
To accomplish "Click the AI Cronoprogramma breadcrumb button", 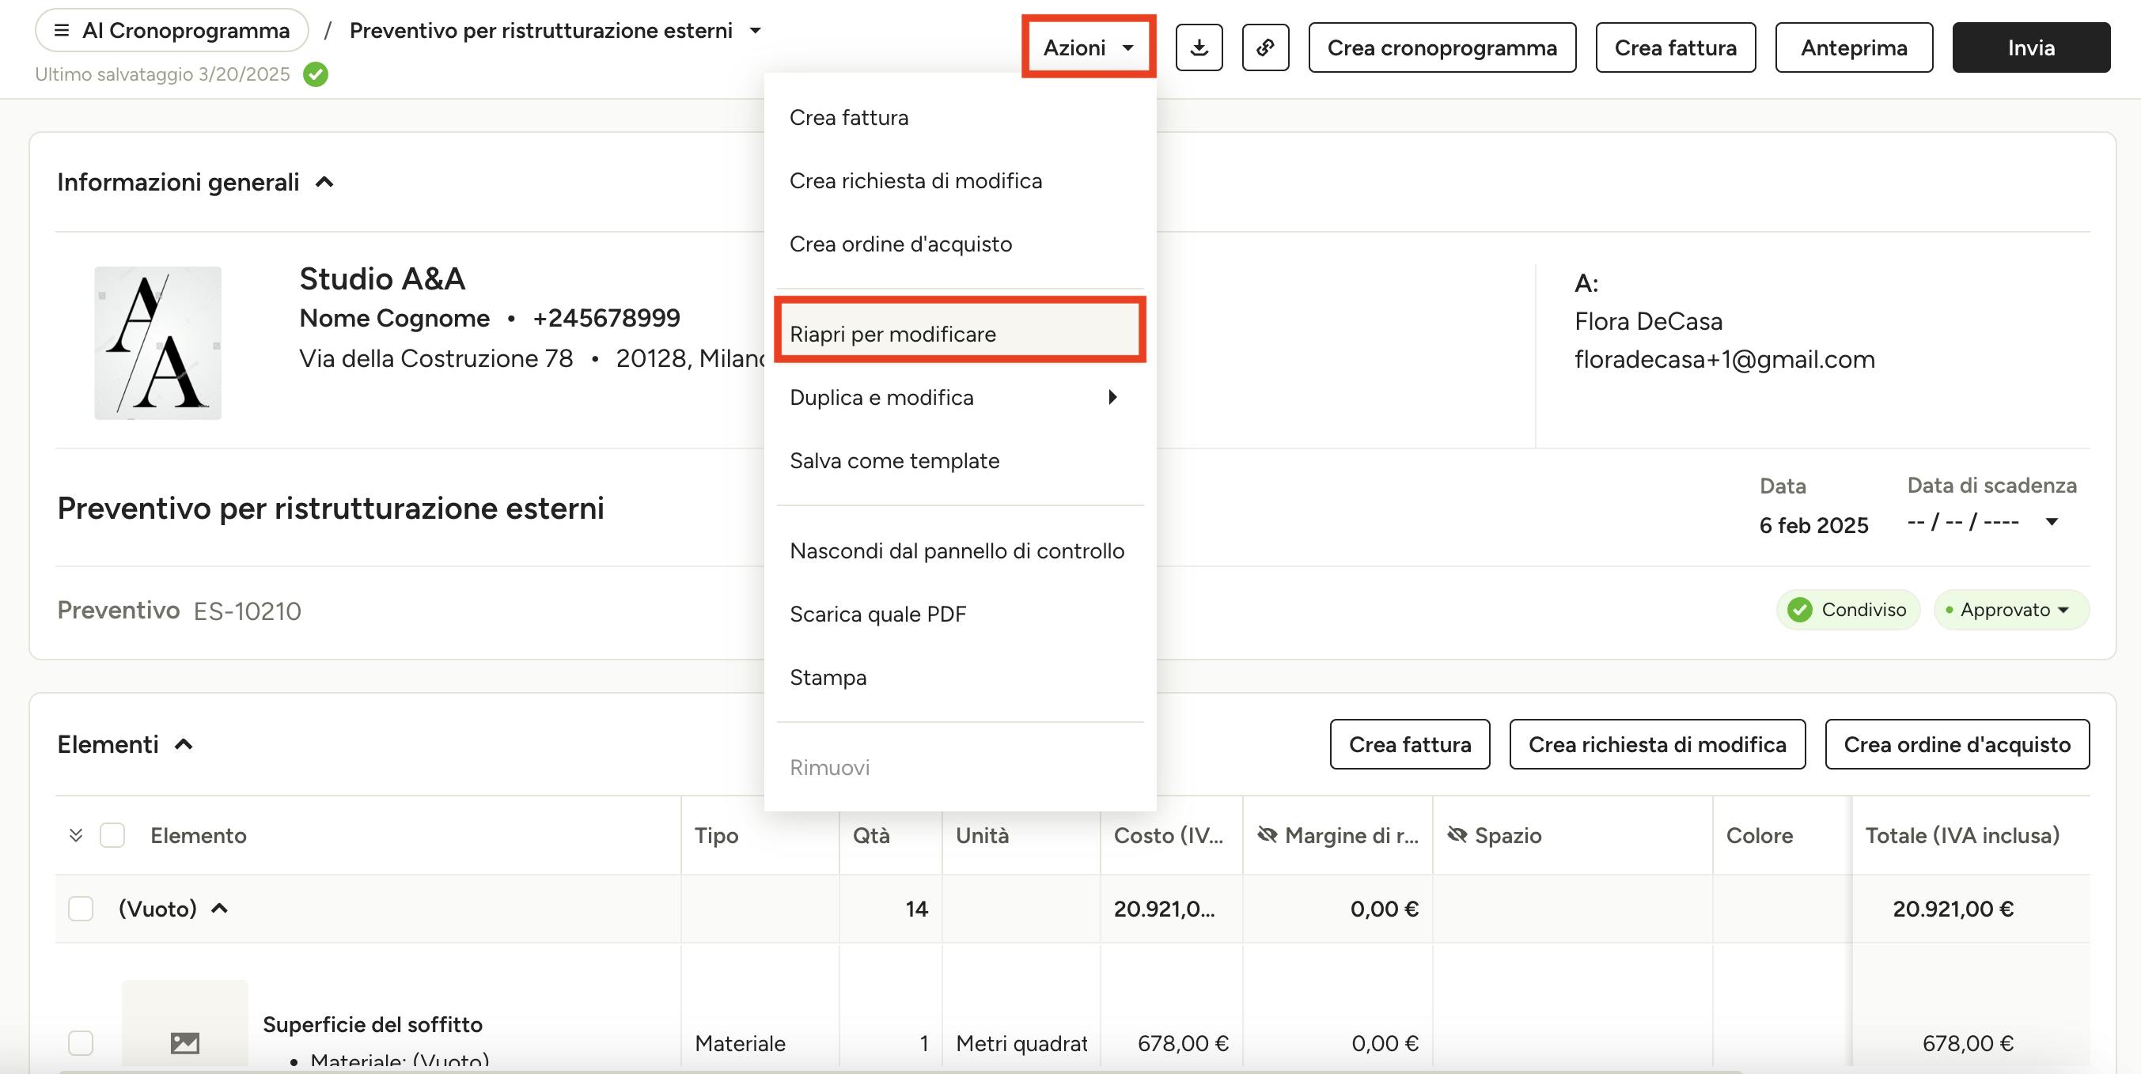I will pos(172,31).
